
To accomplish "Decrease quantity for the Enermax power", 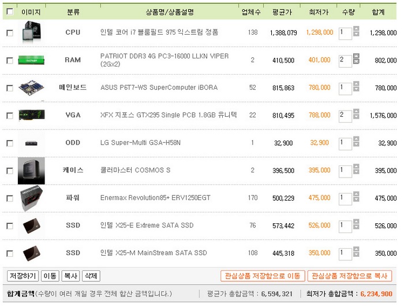I will [x=356, y=200].
